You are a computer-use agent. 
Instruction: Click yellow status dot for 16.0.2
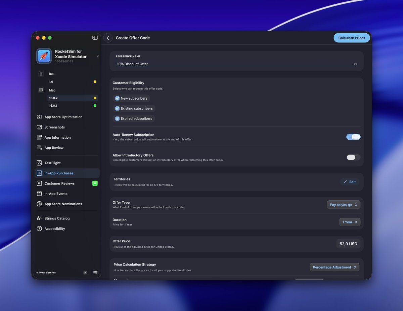pyautogui.click(x=95, y=98)
